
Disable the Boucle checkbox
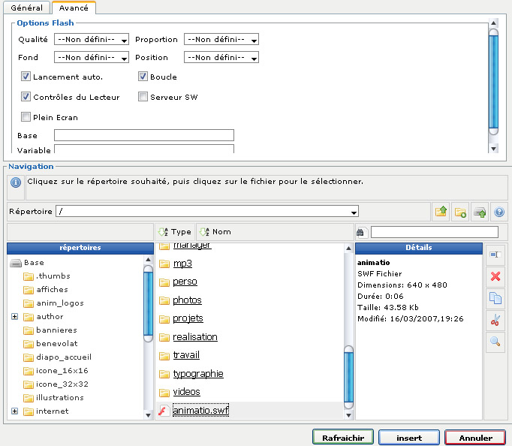coord(143,77)
